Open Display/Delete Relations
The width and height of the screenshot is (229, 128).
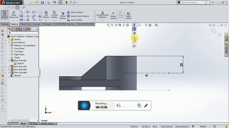point(103,15)
